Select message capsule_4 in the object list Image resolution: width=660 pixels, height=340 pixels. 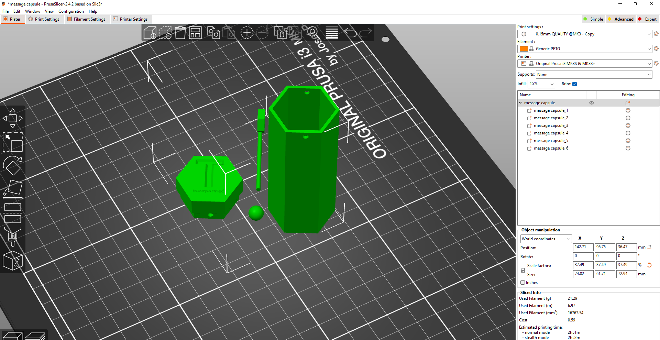click(551, 133)
